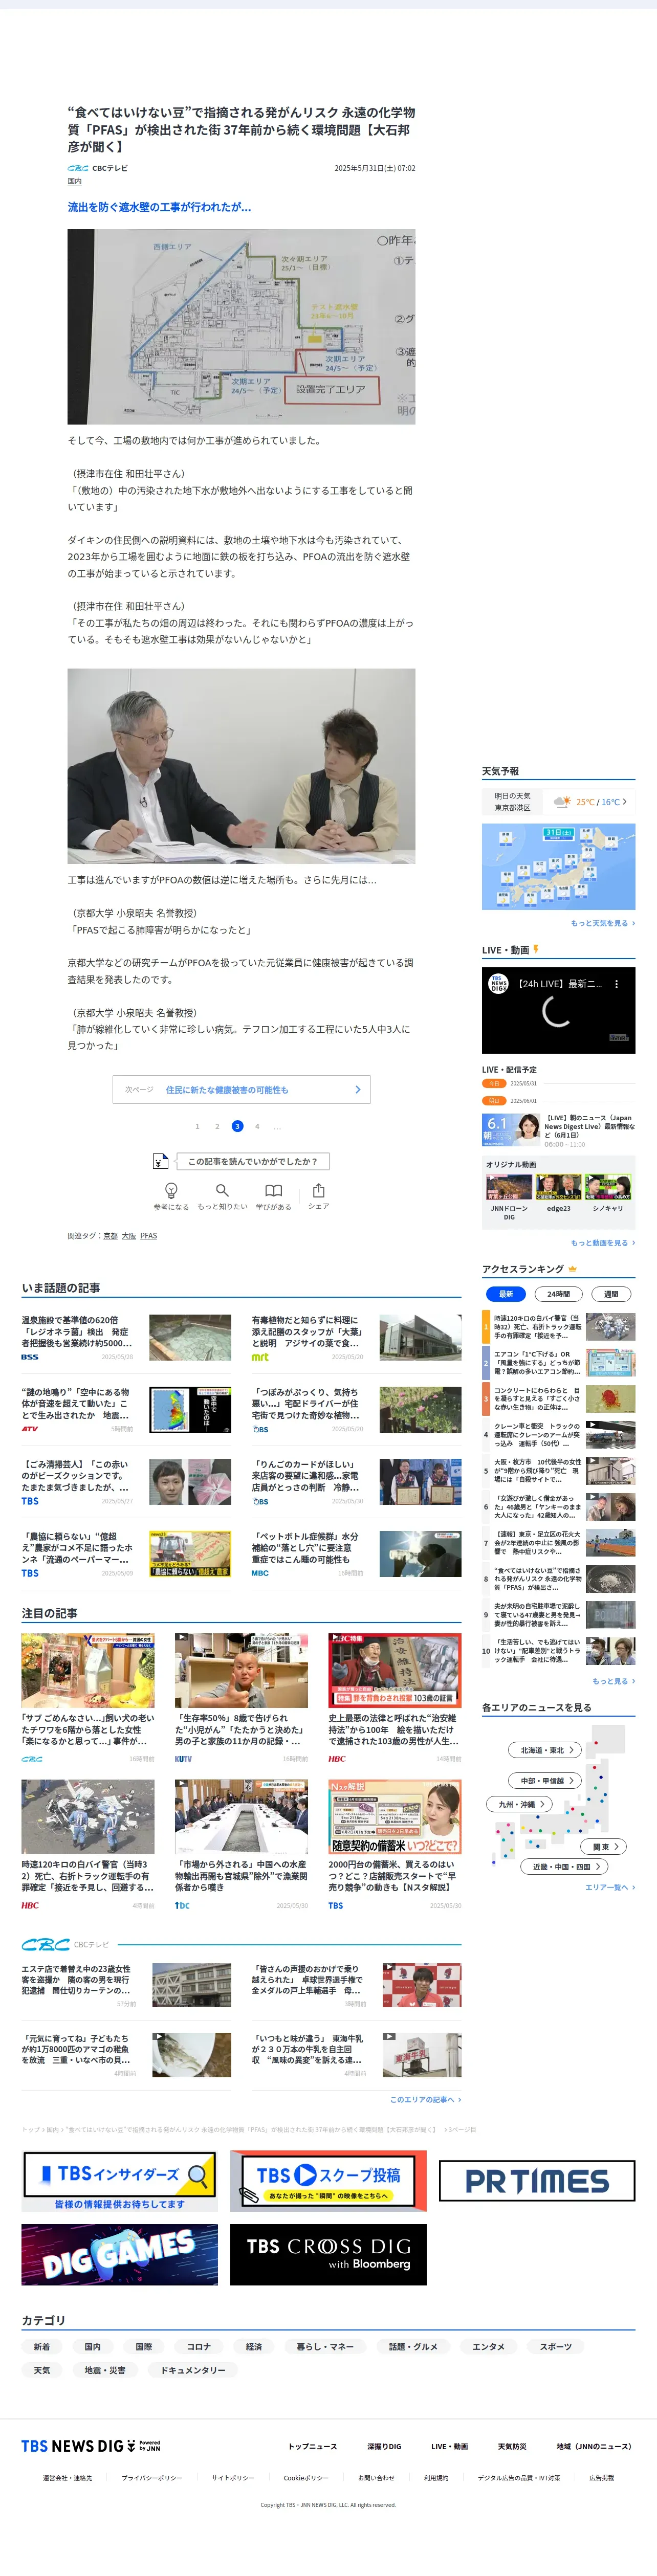The width and height of the screenshot is (657, 2576).
Task: Open the シノキャリ video thumbnail
Action: point(608,1187)
